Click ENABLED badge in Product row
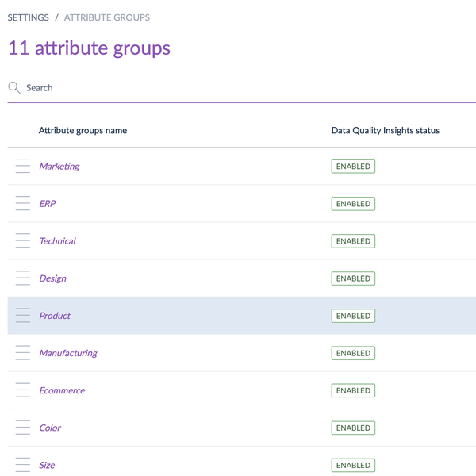Viewport: 476px width, 476px height. click(x=353, y=316)
